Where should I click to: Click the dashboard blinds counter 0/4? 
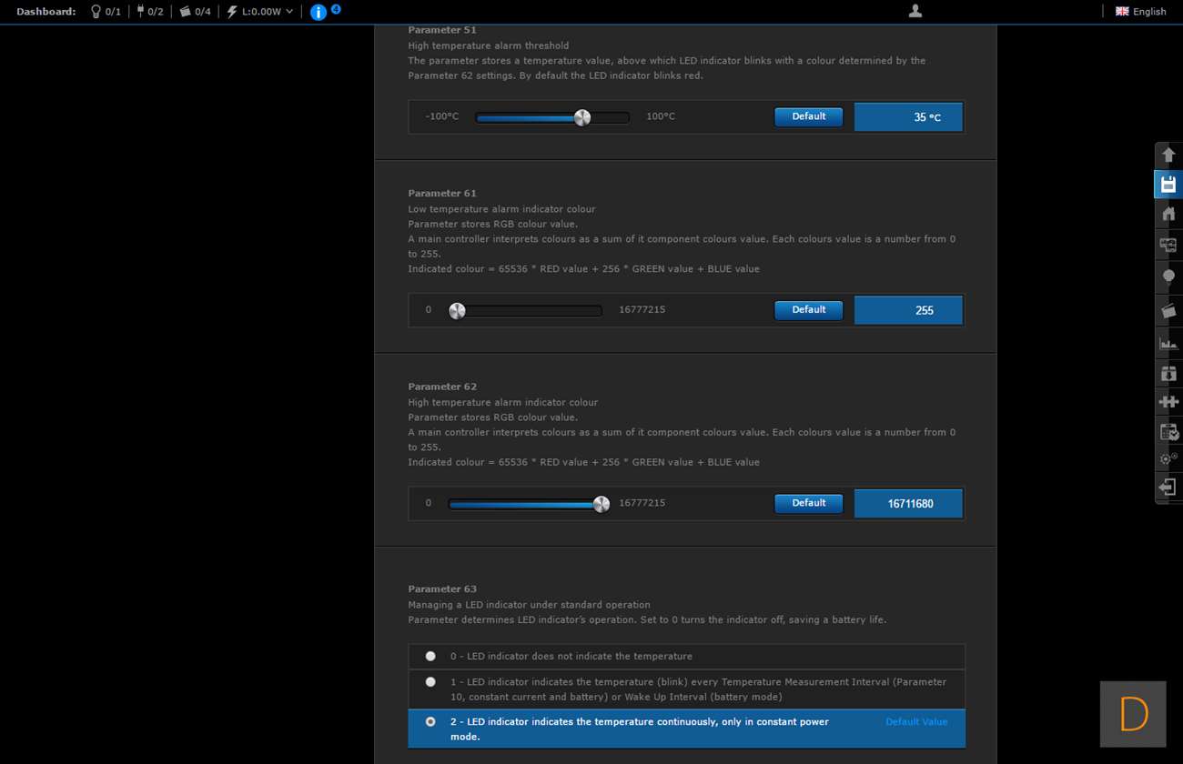pos(195,12)
